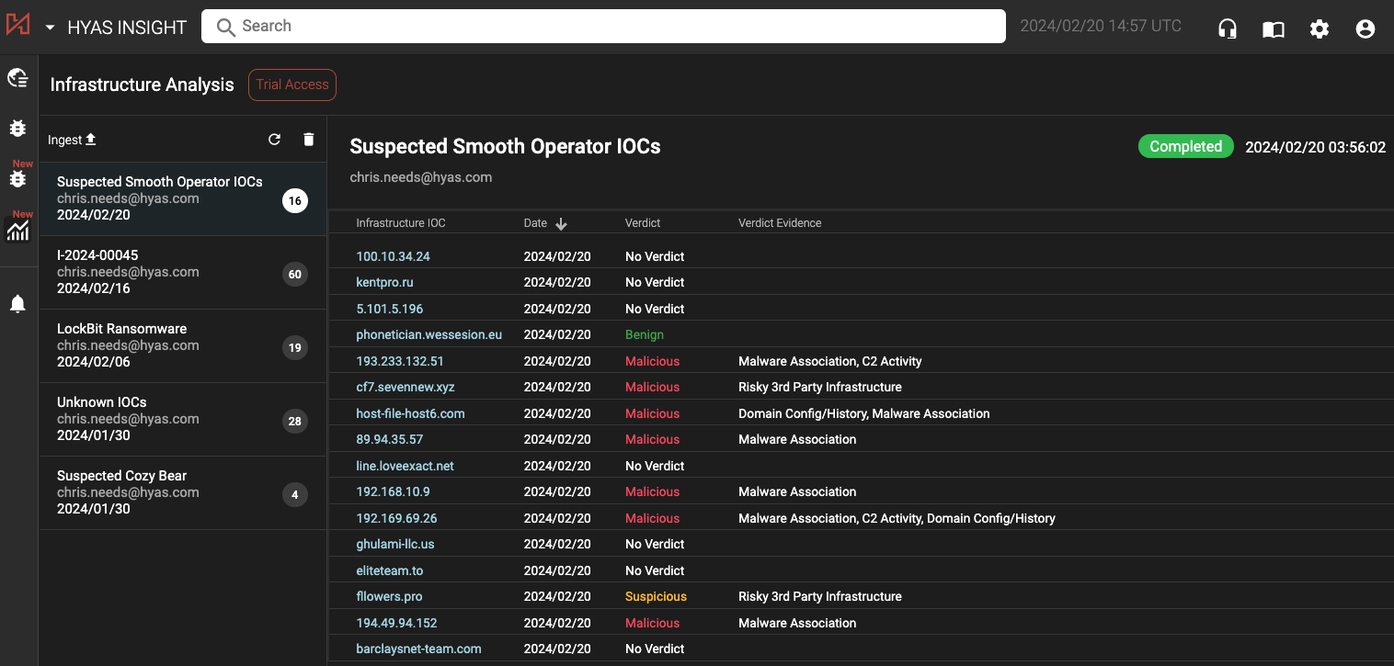Screen dimensions: 1394x666
Task: Click the Suspicious verdict for fllowers.pro
Action: [x=656, y=596]
